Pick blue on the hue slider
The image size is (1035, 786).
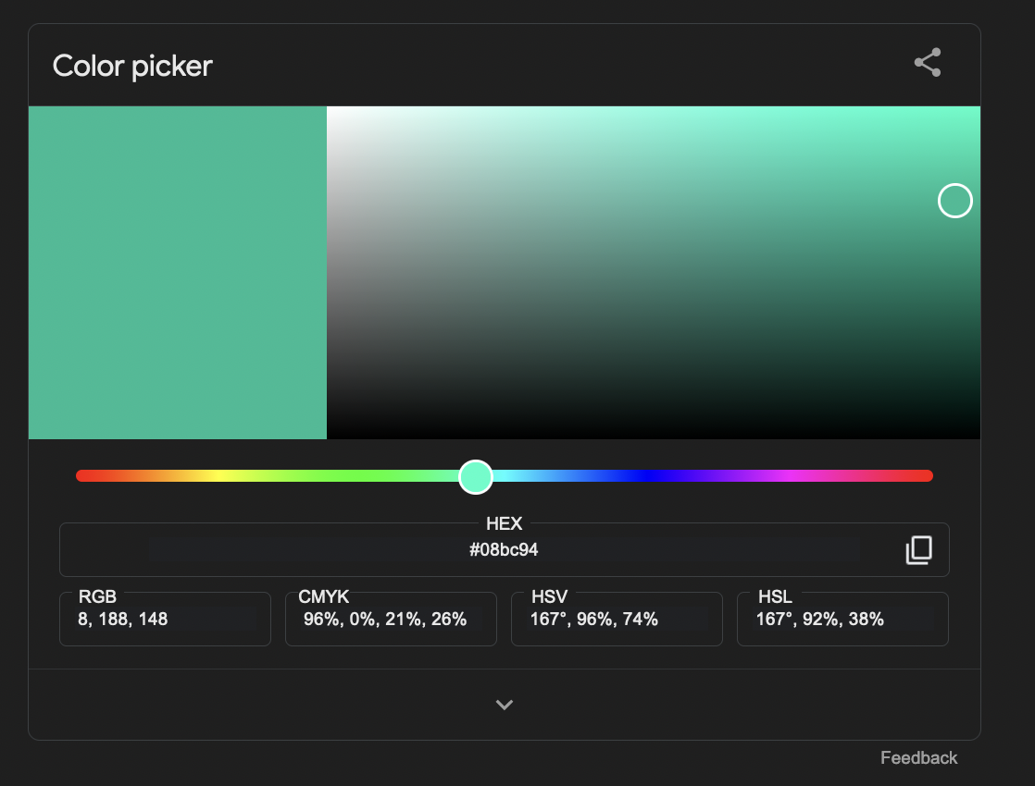pyautogui.click(x=647, y=476)
